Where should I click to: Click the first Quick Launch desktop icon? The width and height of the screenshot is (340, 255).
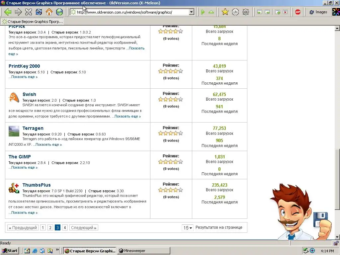point(27,251)
